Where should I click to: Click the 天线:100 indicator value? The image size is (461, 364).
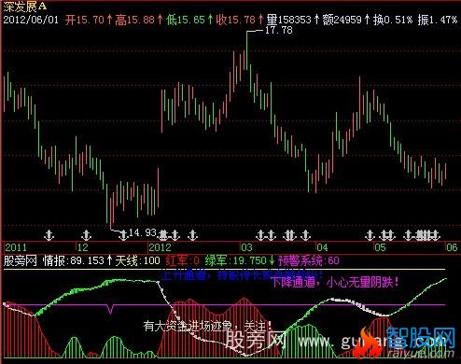(138, 260)
